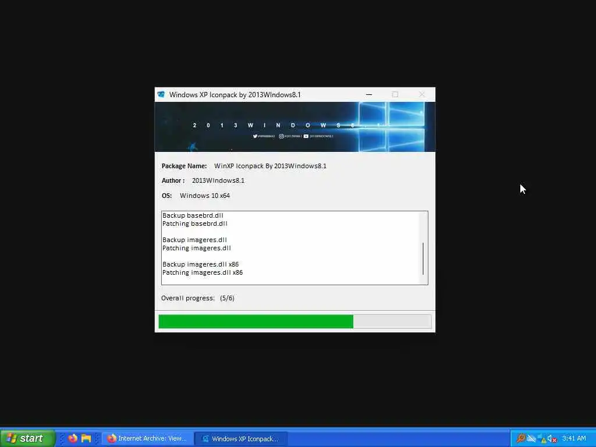
Task: Click the OS value 'Windows 10 x64'
Action: (x=205, y=196)
